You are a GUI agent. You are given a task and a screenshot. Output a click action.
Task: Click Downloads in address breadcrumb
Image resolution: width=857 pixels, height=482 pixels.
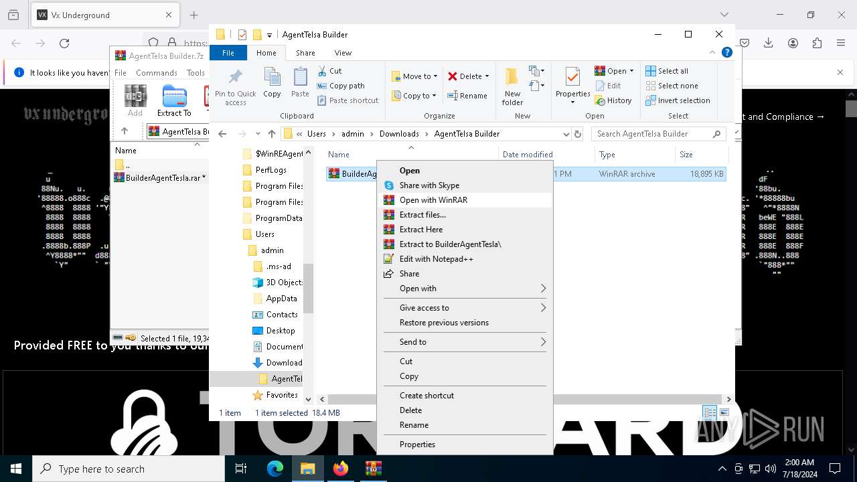point(399,134)
